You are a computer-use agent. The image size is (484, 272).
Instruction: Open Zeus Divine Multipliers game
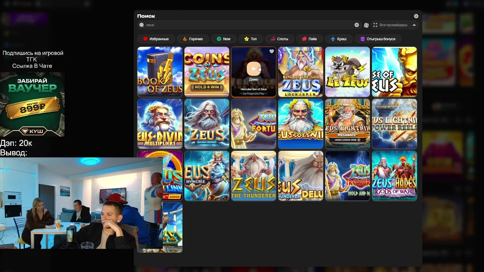point(160,124)
